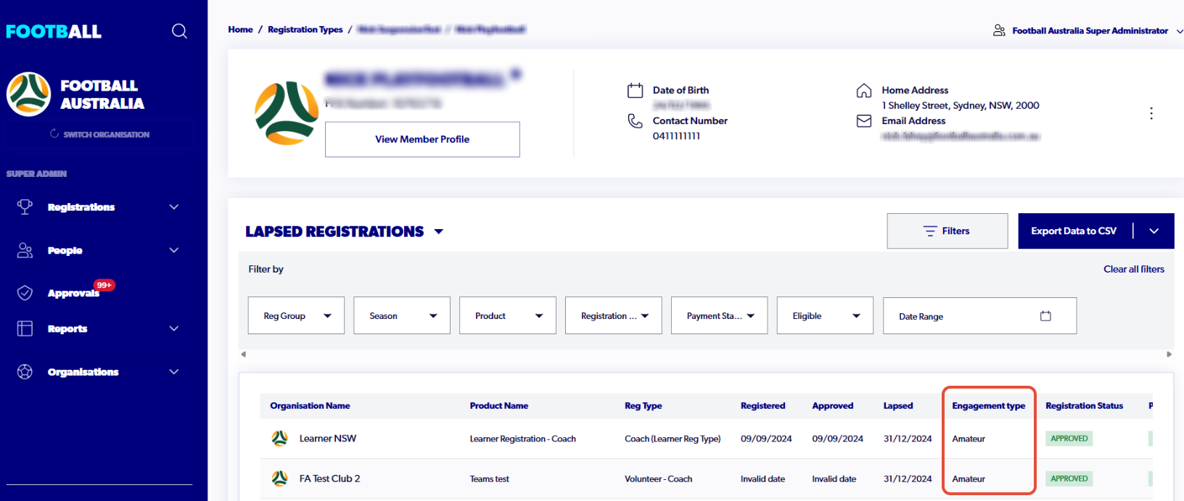Screen dimensions: 1184x501
Task: Click the Reports table icon
Action: point(25,328)
